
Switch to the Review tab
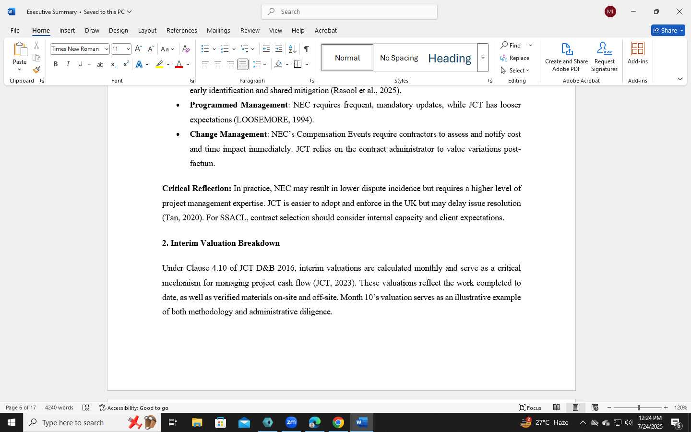pyautogui.click(x=250, y=30)
